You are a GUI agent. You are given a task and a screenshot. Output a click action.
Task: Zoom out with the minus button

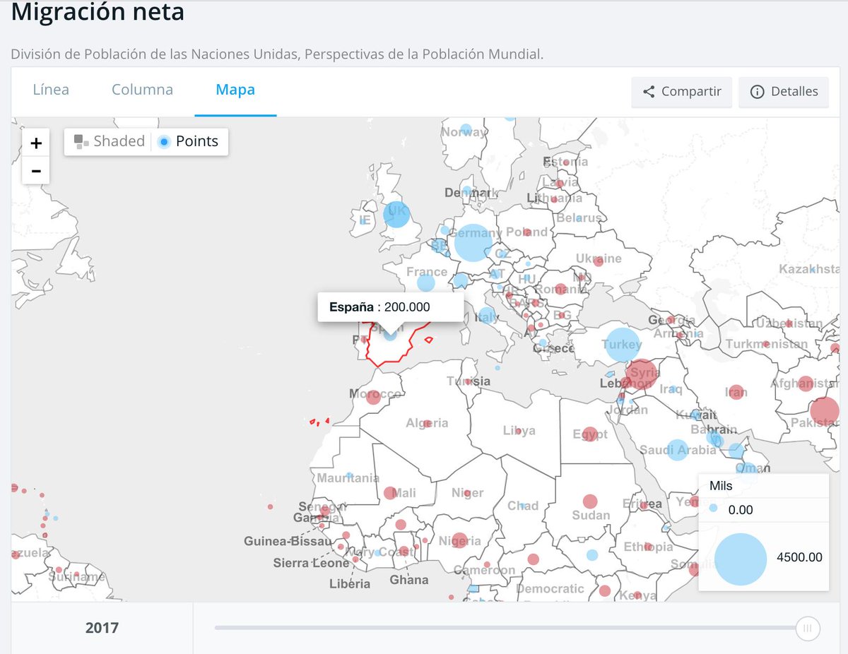[36, 171]
